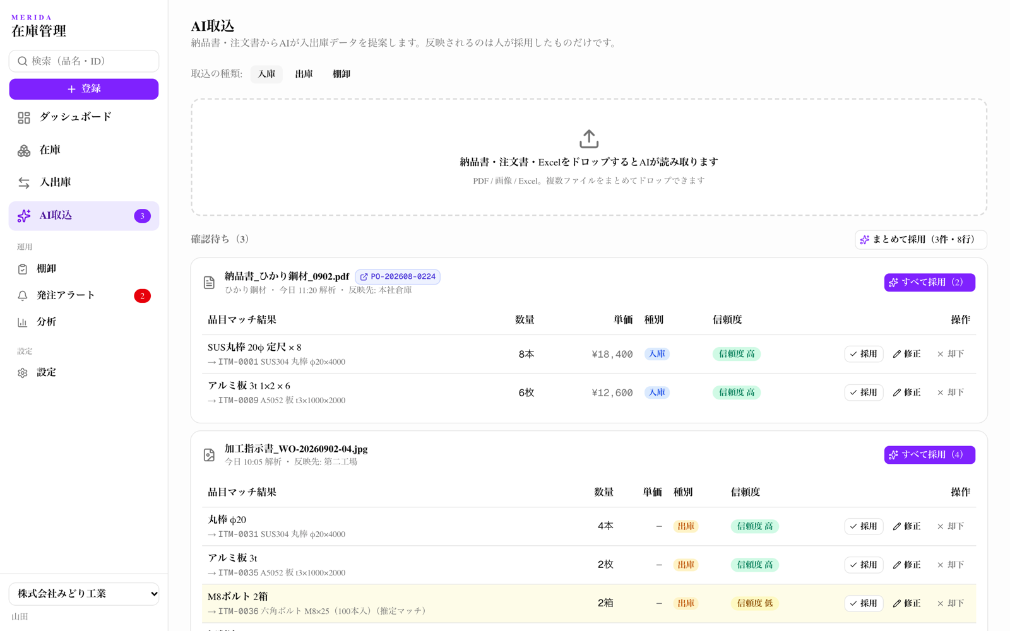Click the 入出庫 arrows icon
The image size is (1010, 631).
click(x=24, y=182)
